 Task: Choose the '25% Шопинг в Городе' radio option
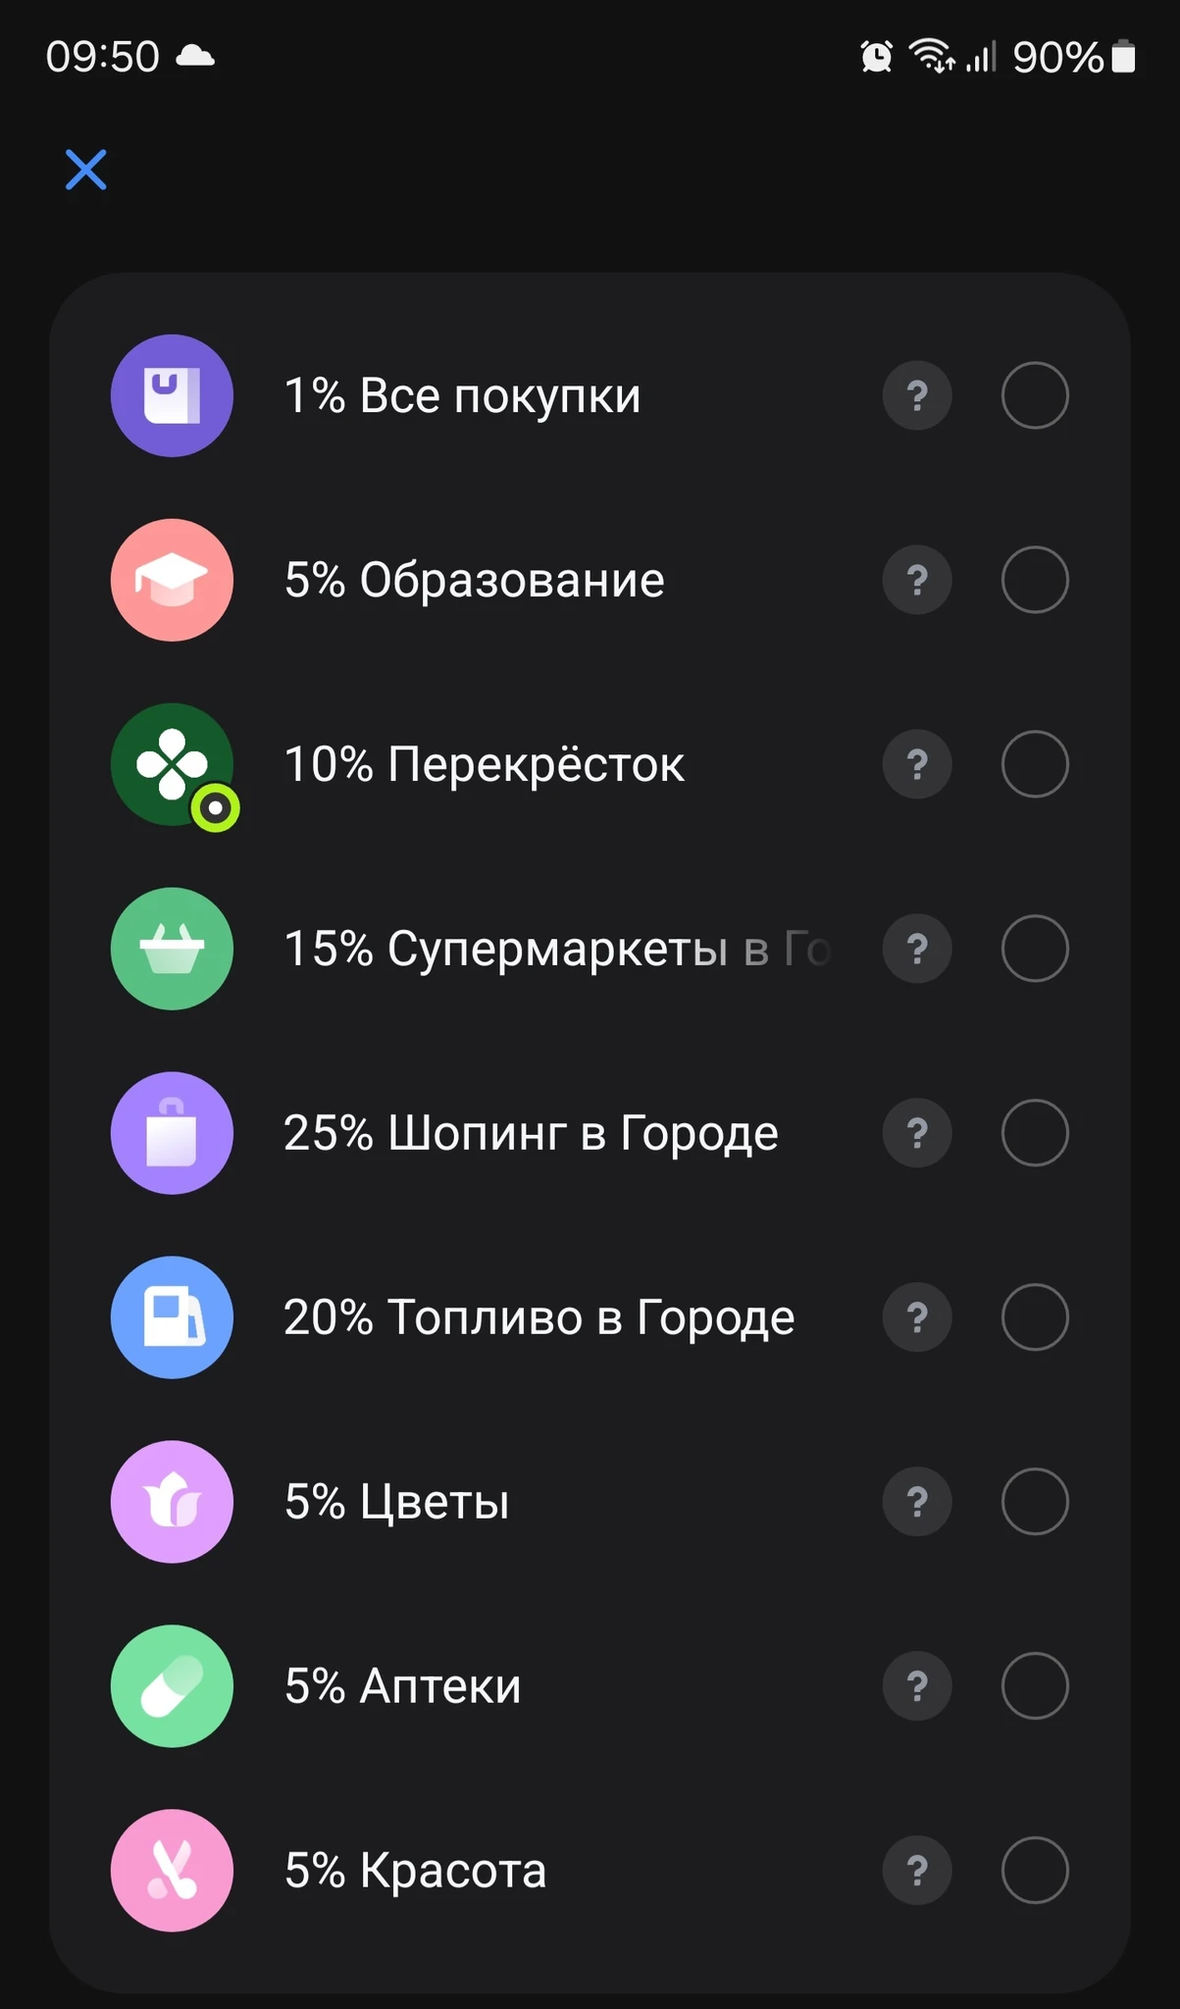point(1035,1133)
